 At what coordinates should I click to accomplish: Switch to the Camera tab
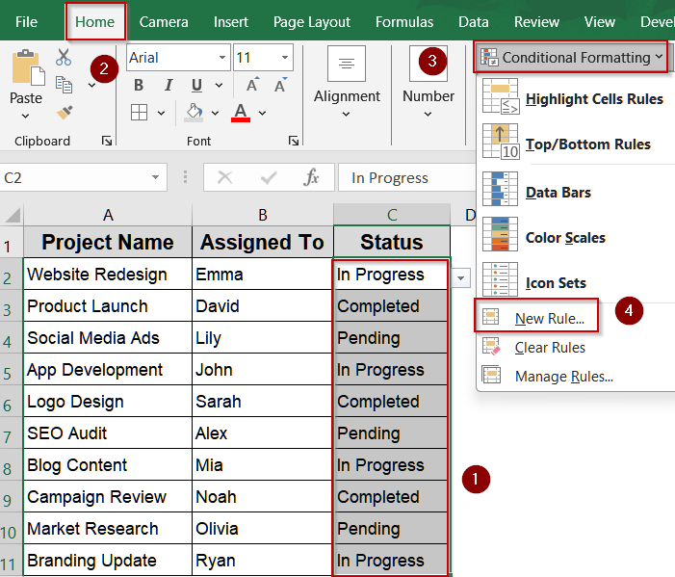[x=164, y=22]
